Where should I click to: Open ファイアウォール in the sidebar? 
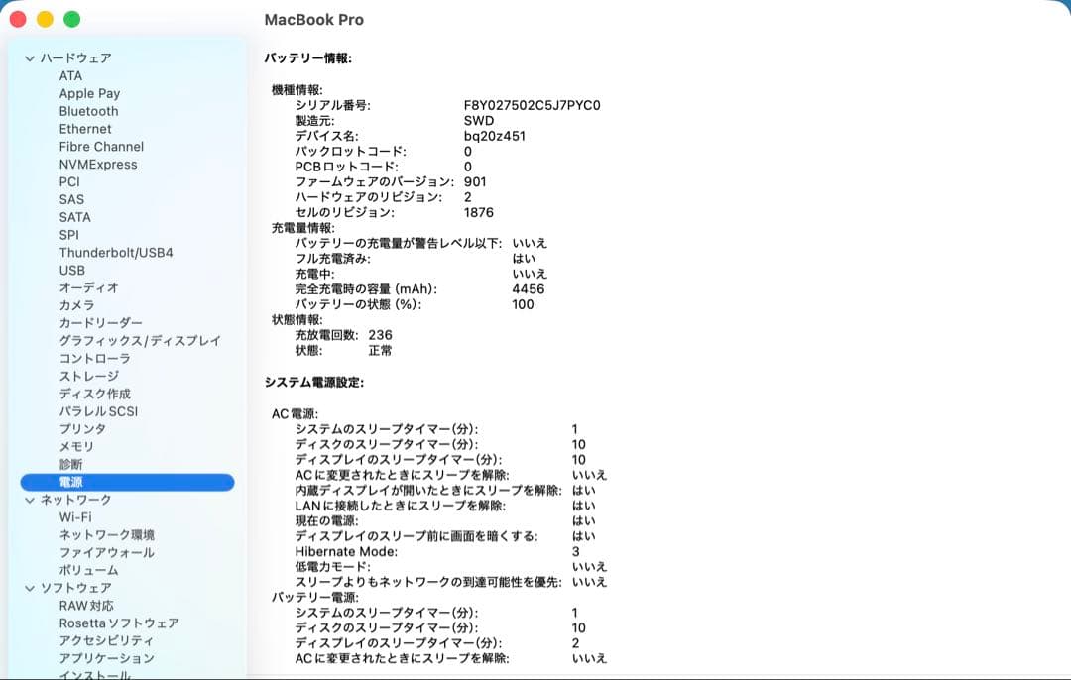(106, 553)
